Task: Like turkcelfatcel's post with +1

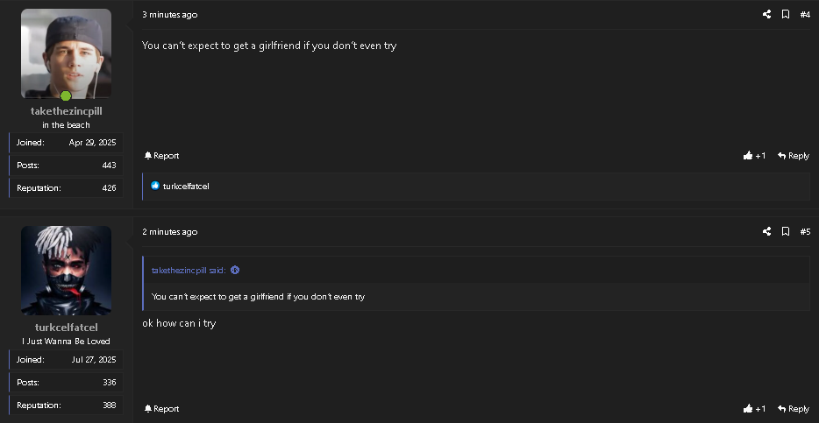Action: 754,408
